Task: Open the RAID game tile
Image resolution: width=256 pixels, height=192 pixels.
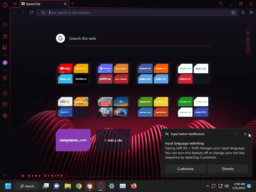Action: [105, 112]
